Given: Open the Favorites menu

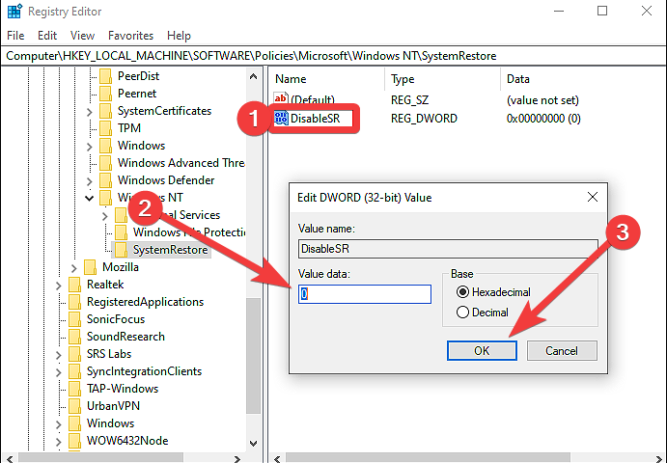Looking at the screenshot, I should [x=130, y=36].
